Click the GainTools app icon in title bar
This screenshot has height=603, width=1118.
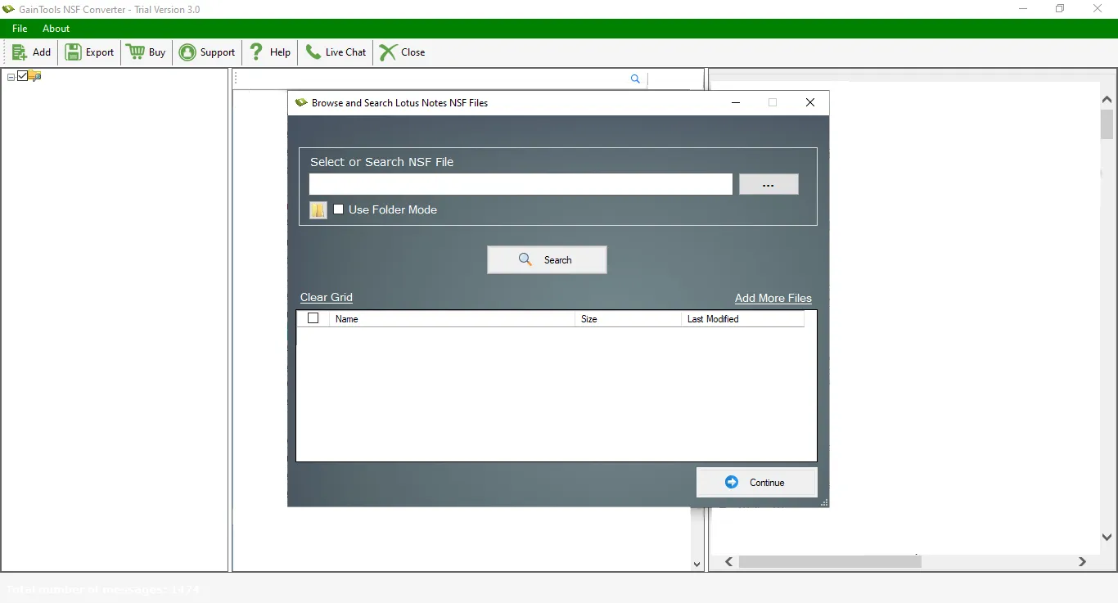[x=9, y=9]
